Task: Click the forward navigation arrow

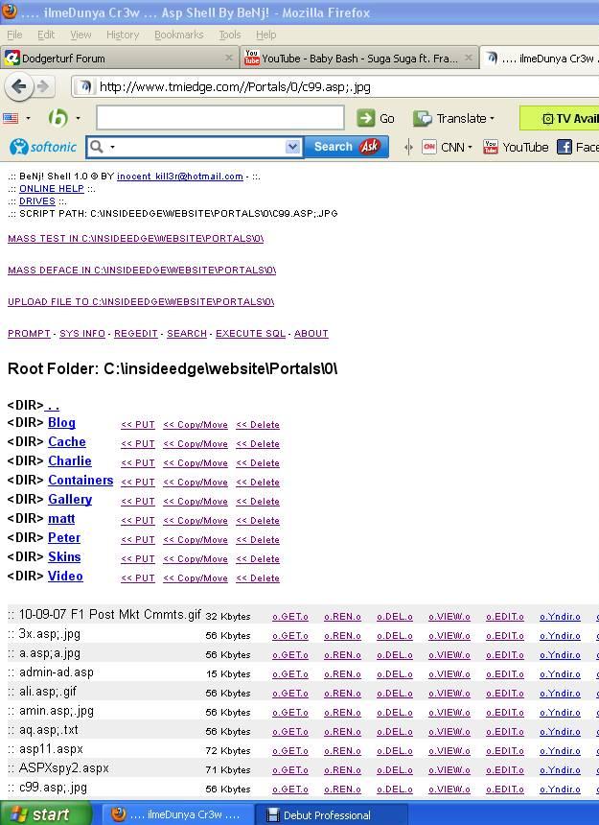Action: pyautogui.click(x=44, y=86)
